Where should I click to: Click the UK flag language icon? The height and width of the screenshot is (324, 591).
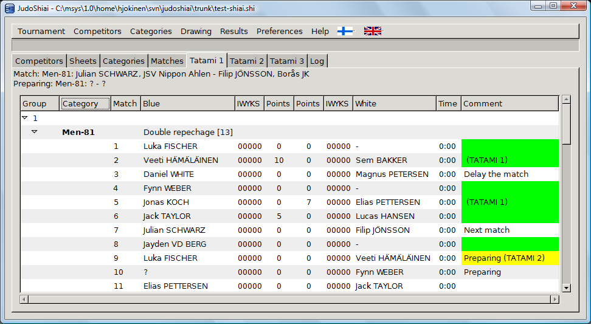coord(372,31)
